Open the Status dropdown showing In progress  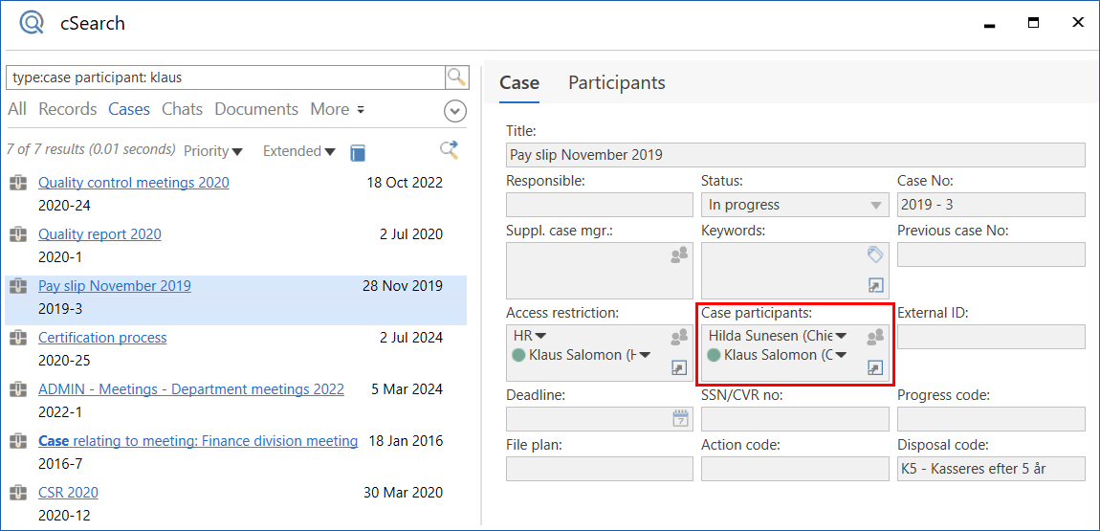[875, 205]
